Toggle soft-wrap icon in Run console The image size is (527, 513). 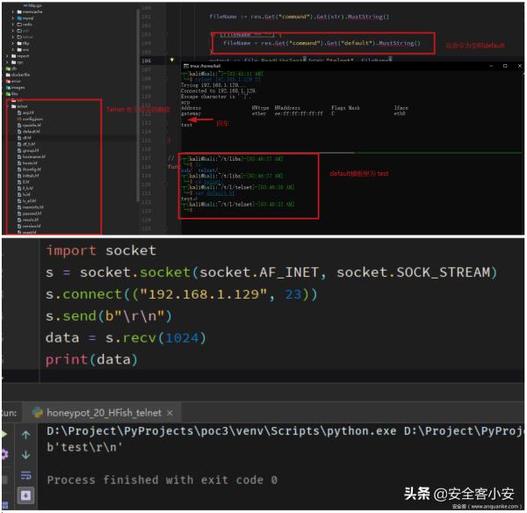[26, 477]
